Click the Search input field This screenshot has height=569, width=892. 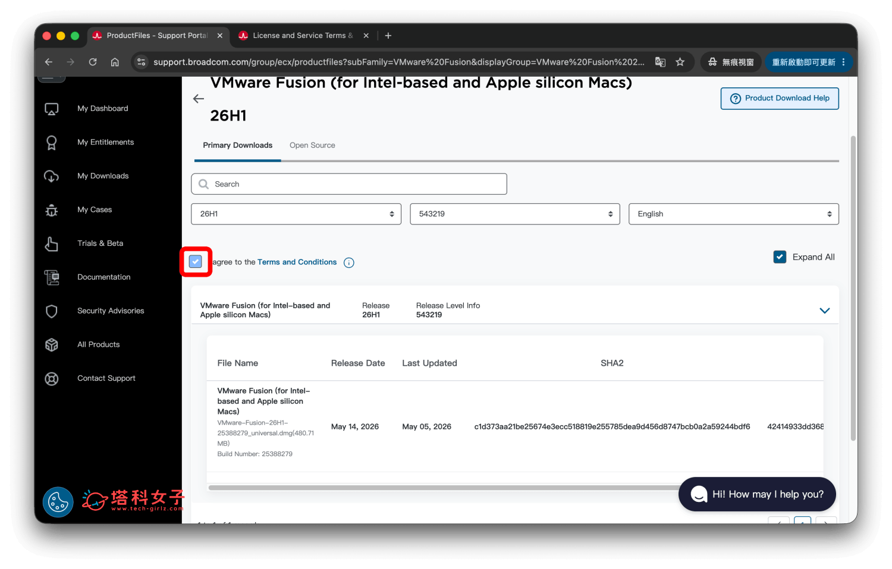(349, 184)
